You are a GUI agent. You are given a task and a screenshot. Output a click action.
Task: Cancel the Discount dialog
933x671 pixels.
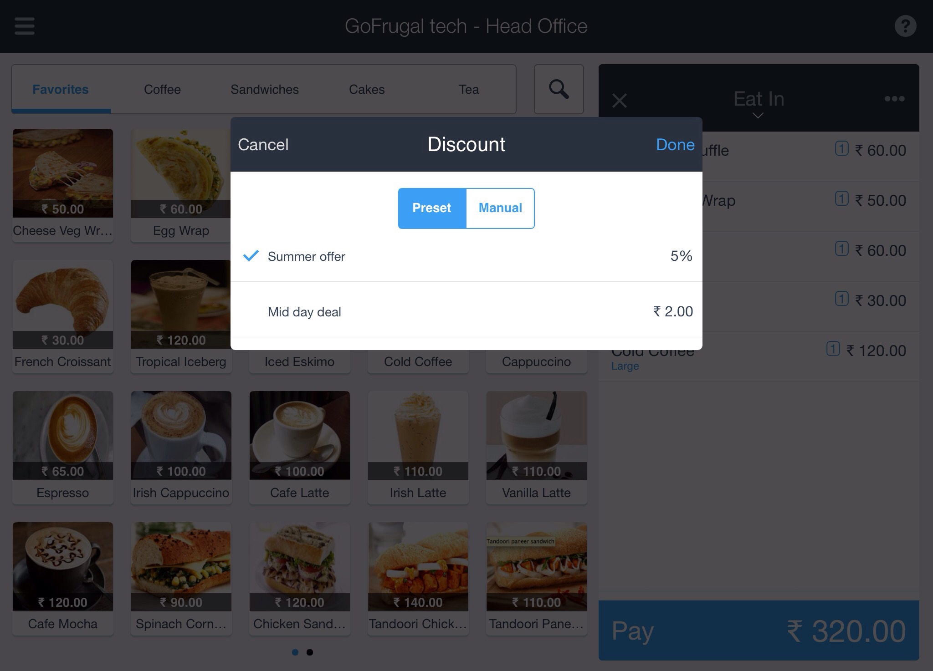pyautogui.click(x=263, y=145)
